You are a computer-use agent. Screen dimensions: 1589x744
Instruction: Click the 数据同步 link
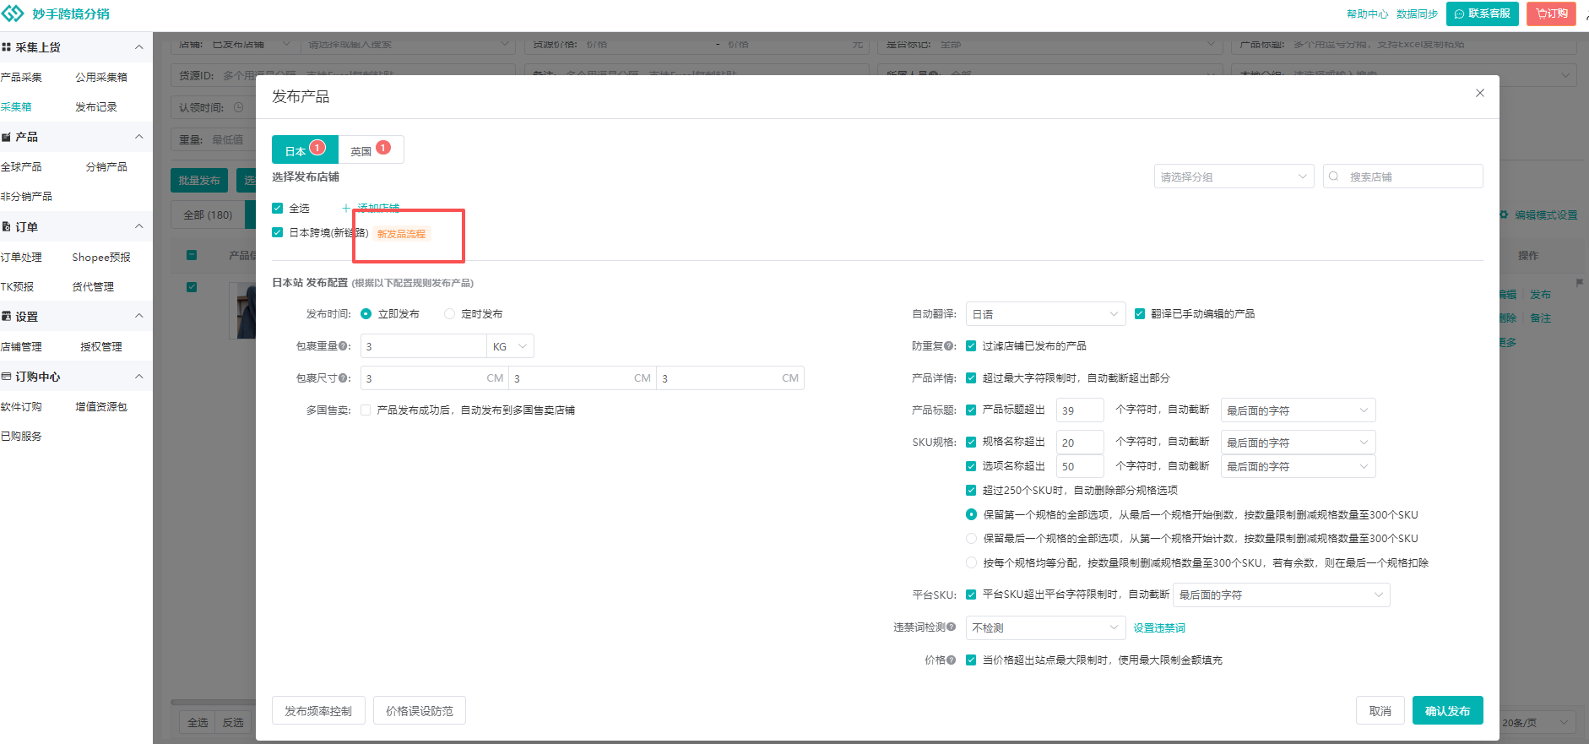(x=1417, y=14)
